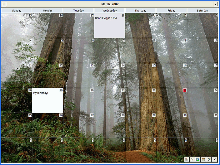
Task: Click February 26 in the top row
Action: point(61,16)
